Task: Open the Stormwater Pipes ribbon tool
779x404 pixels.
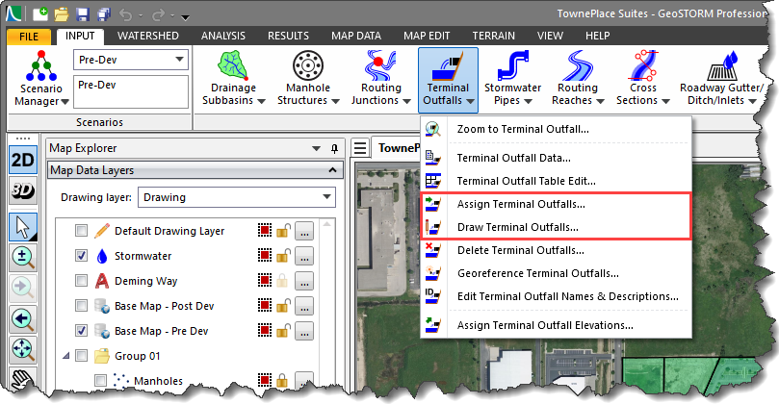Action: coord(512,79)
